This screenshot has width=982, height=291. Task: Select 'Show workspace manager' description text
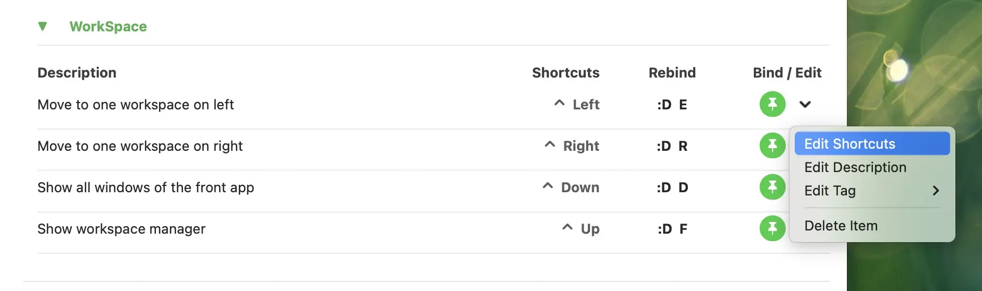[121, 229]
